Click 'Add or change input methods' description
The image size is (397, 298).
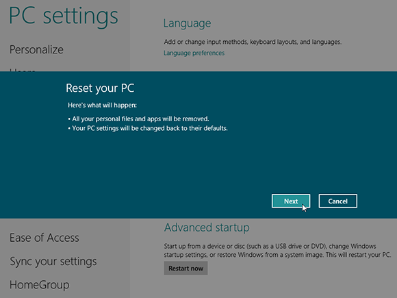(x=253, y=42)
